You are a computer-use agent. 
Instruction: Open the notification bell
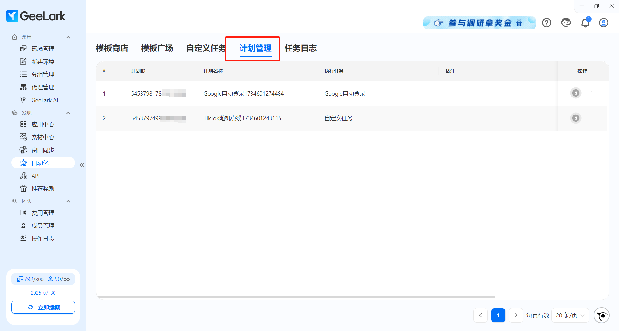[x=585, y=23]
